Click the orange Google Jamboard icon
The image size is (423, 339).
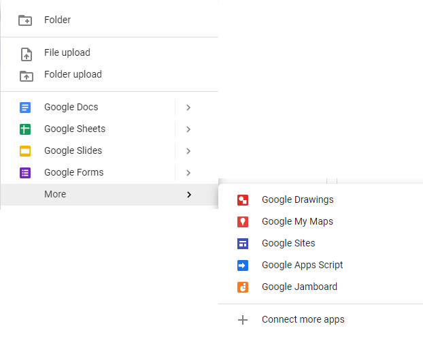(243, 287)
